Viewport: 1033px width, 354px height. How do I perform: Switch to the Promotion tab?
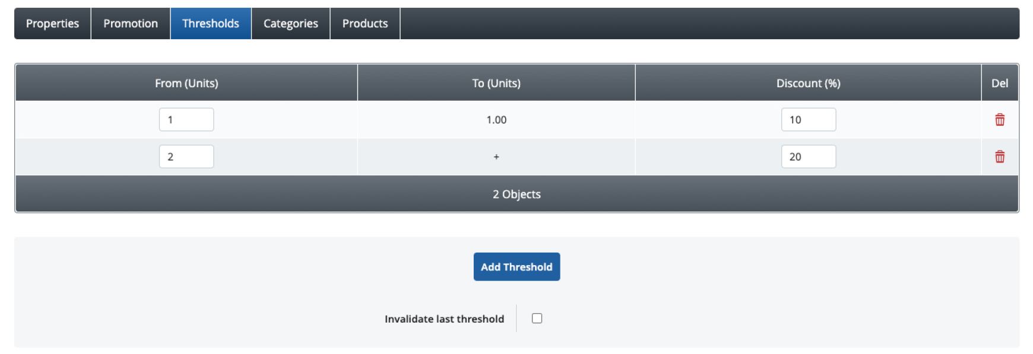click(x=131, y=24)
